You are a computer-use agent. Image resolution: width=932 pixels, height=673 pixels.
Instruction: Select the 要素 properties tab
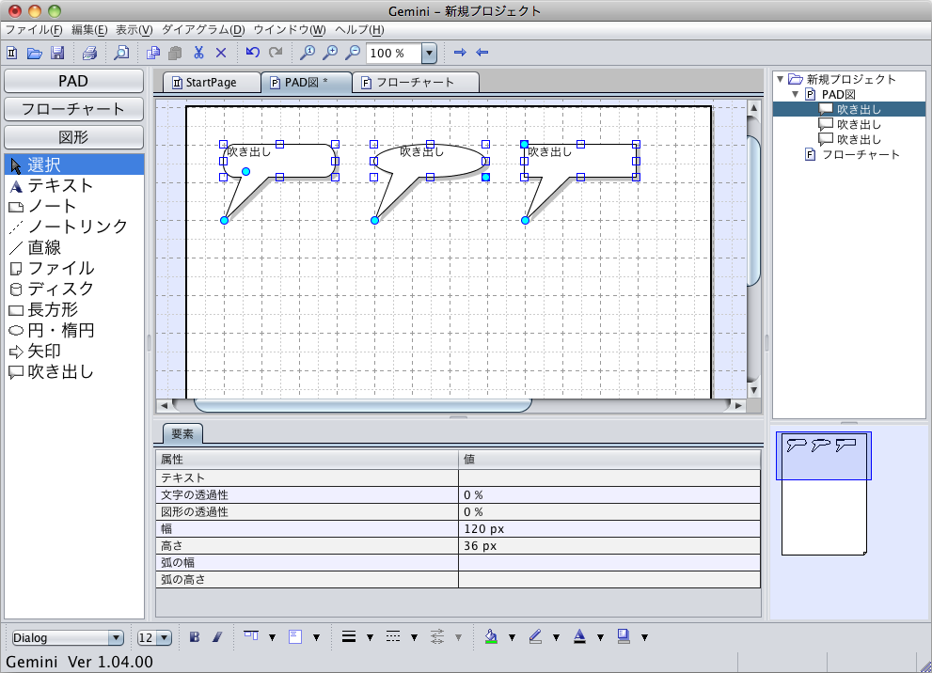pyautogui.click(x=182, y=433)
